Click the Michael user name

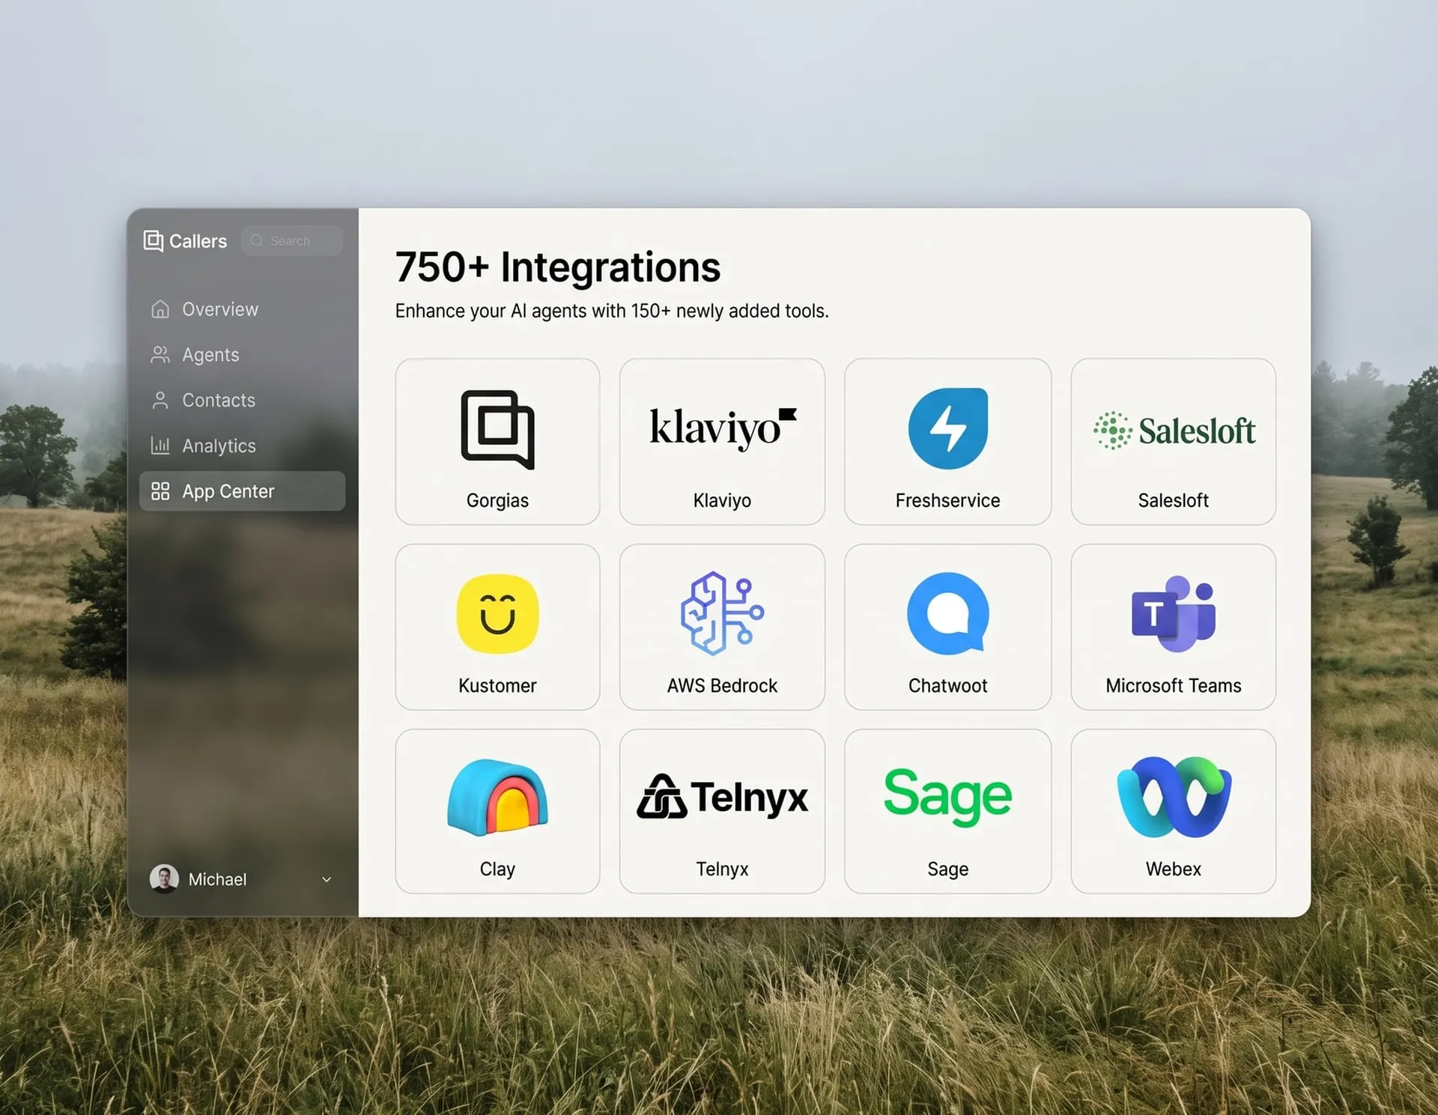pos(217,879)
